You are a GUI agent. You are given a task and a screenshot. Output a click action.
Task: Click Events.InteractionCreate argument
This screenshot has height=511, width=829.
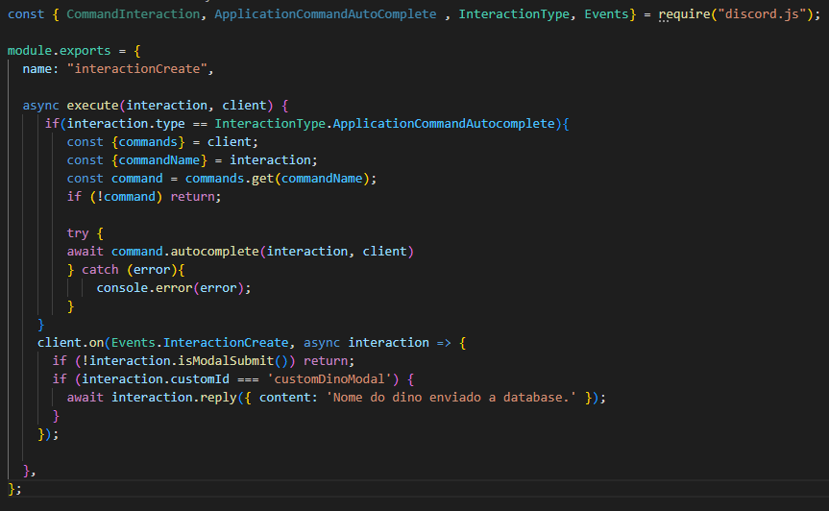[200, 343]
